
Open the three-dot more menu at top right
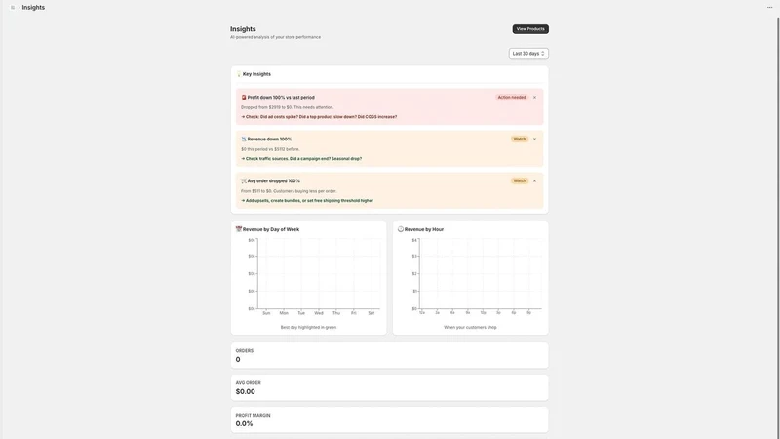(769, 8)
